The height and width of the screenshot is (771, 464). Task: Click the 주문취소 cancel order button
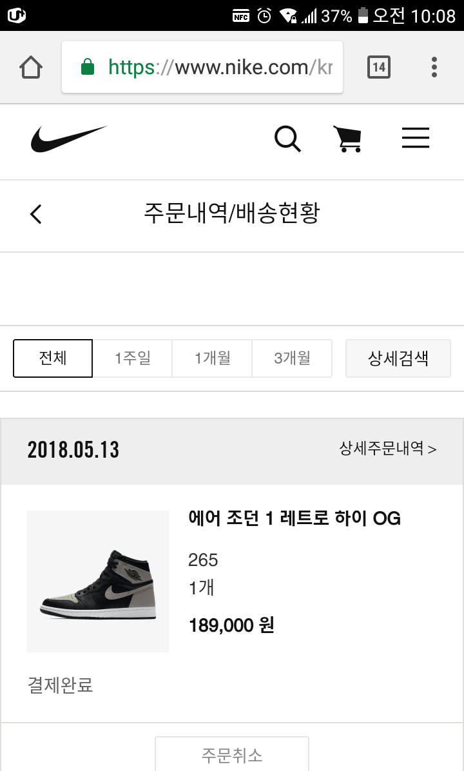232,755
